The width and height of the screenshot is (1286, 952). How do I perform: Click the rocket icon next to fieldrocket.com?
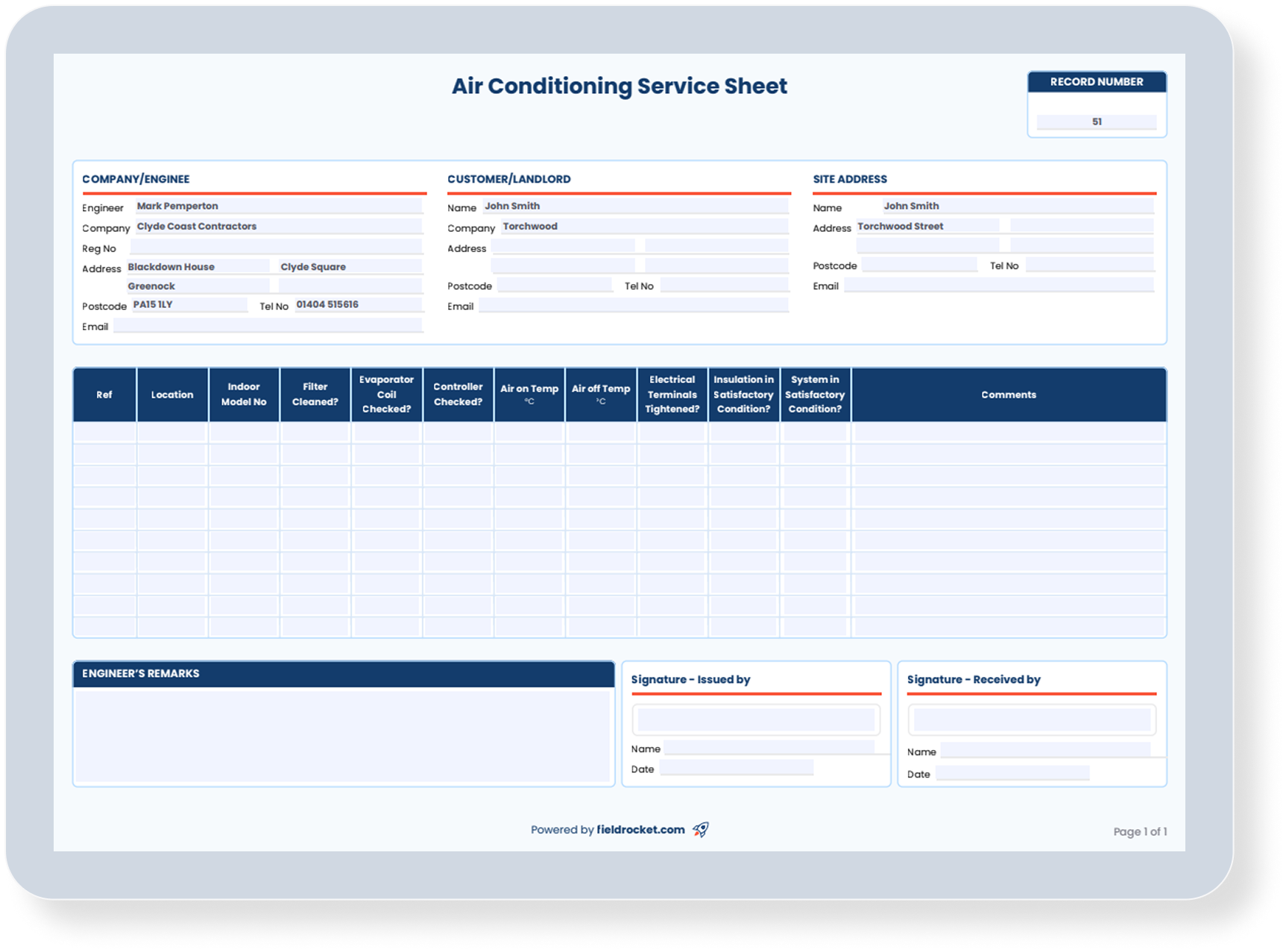(x=699, y=830)
